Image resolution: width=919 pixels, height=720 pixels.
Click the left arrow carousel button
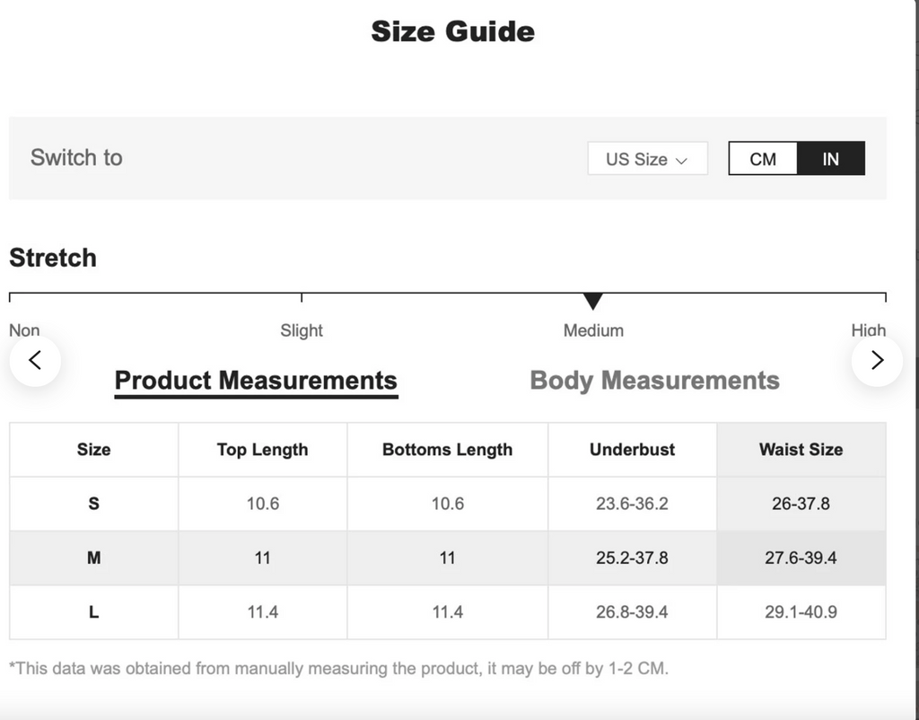click(x=35, y=361)
